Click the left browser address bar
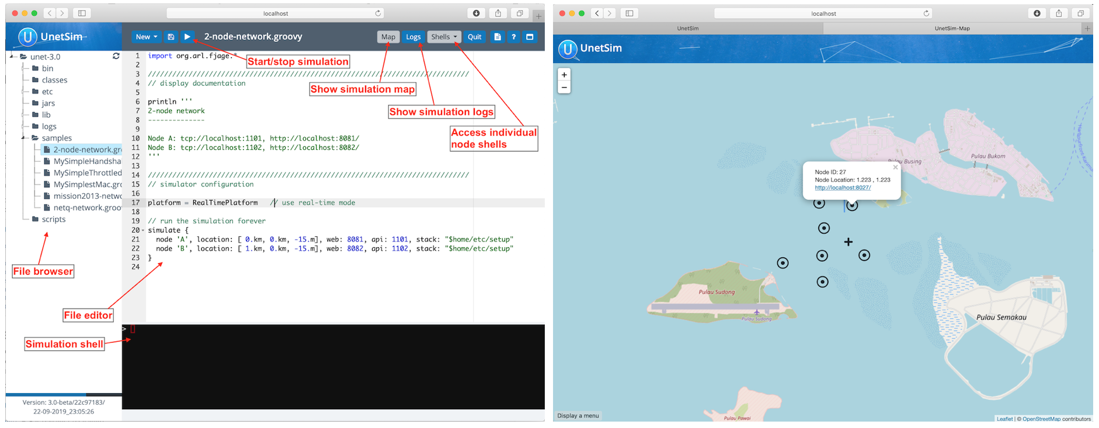 click(275, 13)
